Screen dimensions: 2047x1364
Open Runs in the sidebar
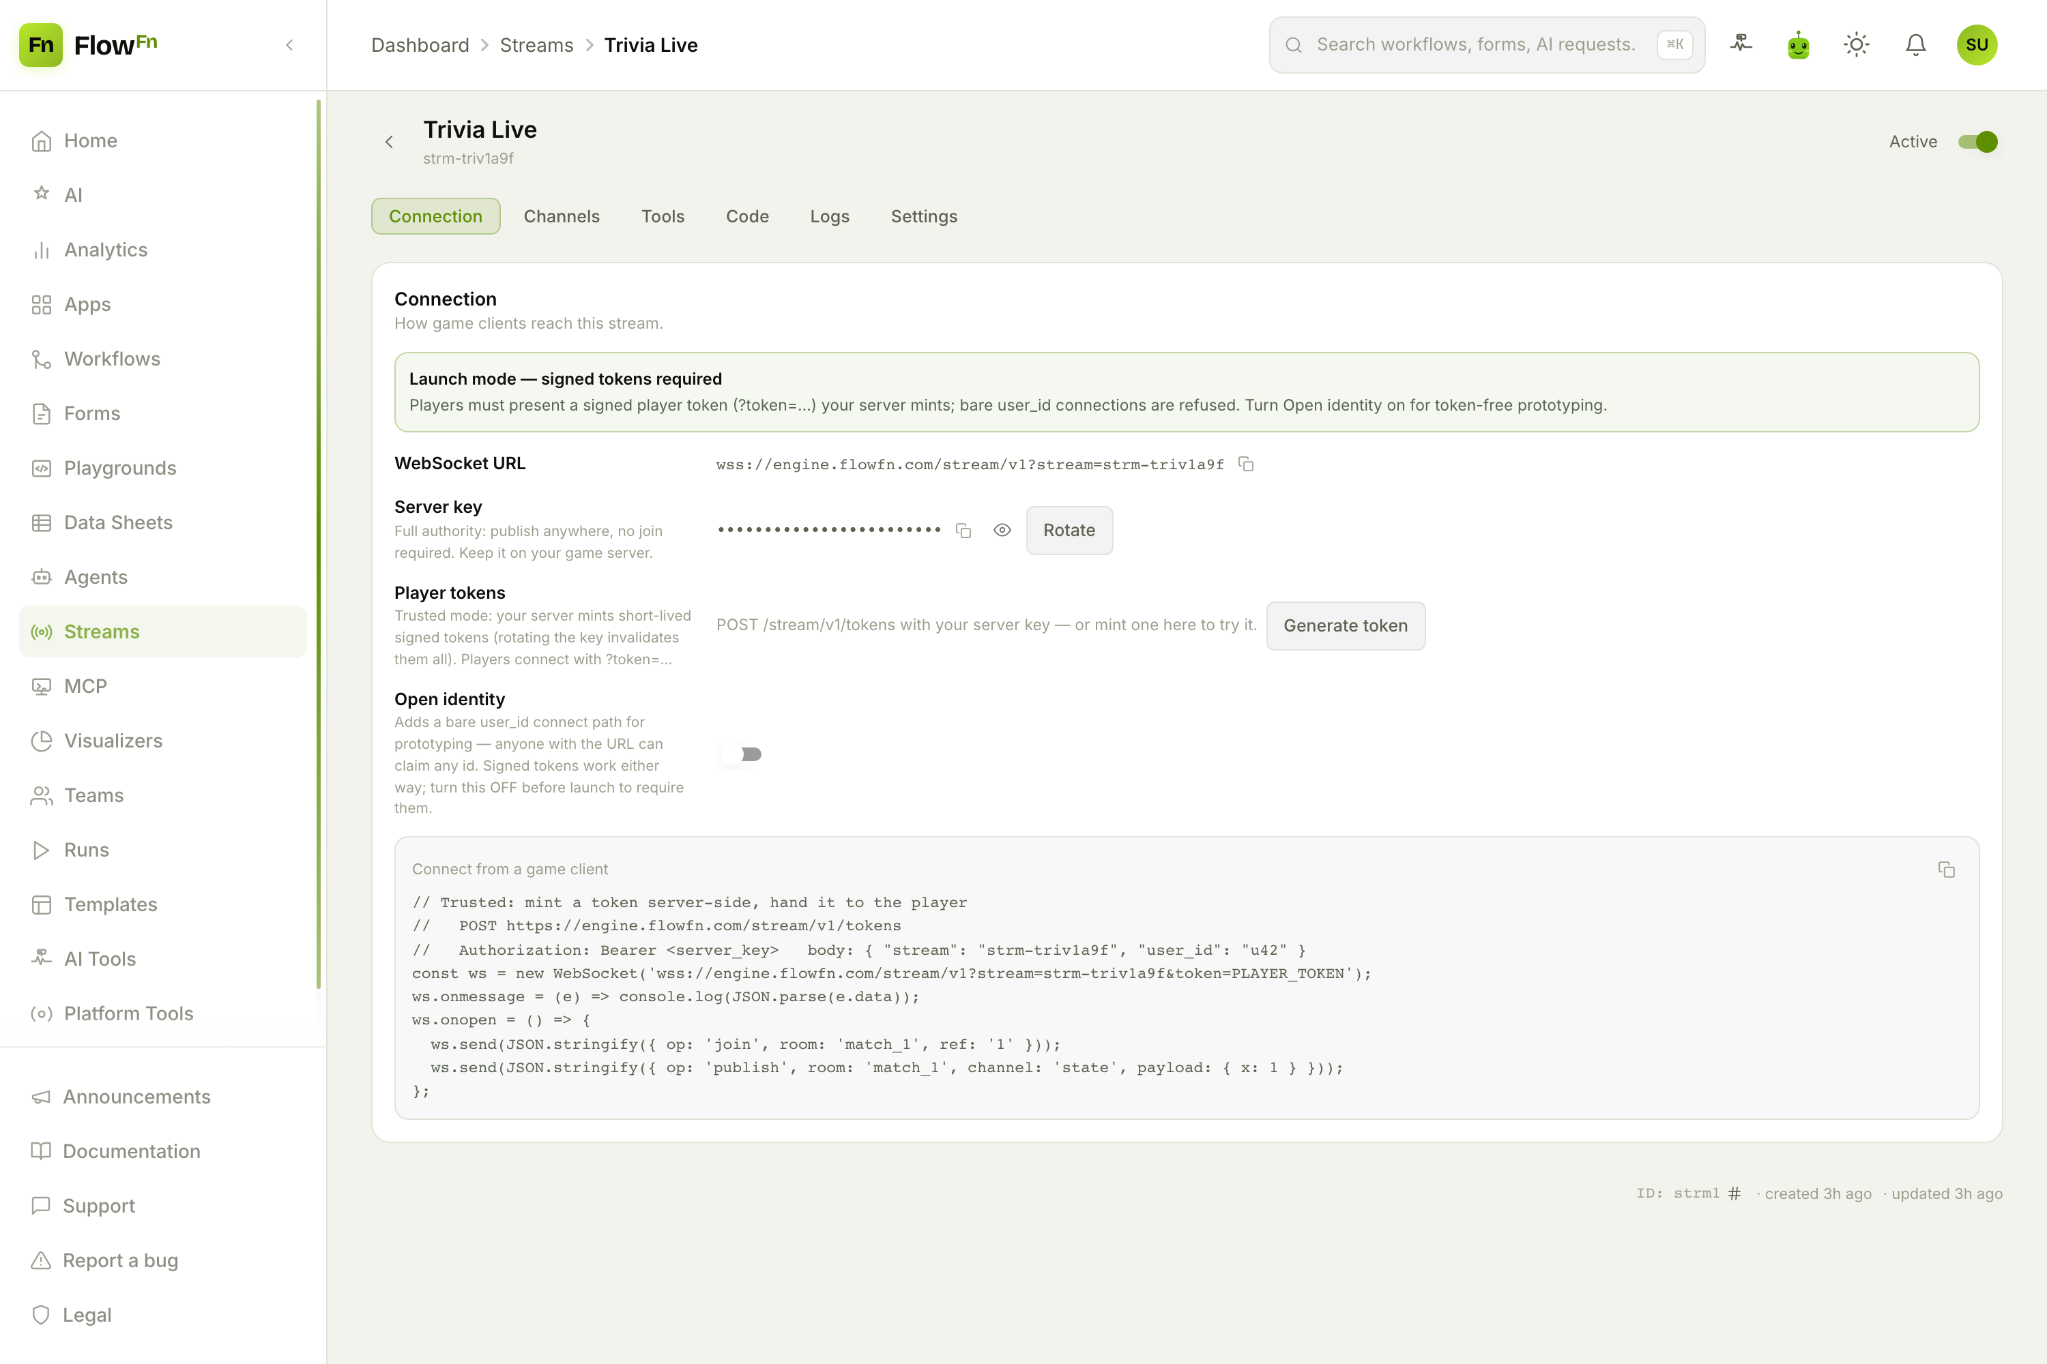click(163, 850)
